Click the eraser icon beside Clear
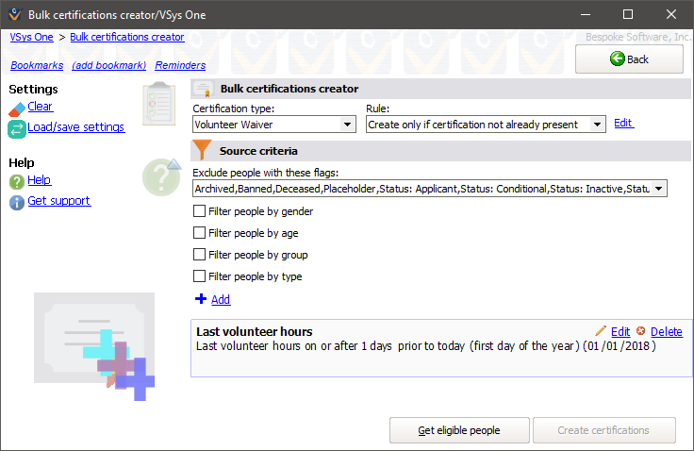The height and width of the screenshot is (451, 694). (x=17, y=109)
